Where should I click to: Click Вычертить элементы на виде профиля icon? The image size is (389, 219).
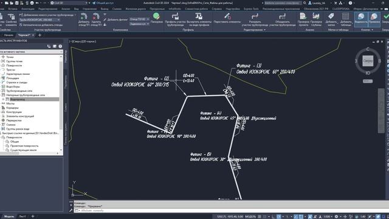pyautogui.click(x=199, y=16)
